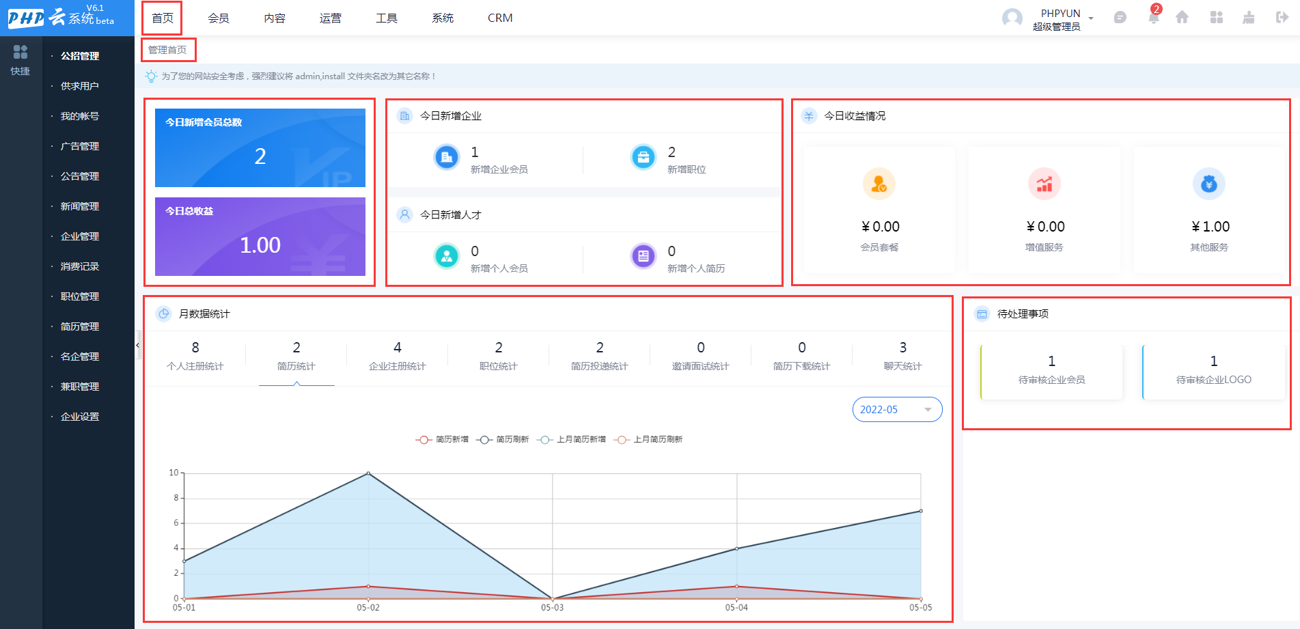The image size is (1300, 629).
Task: Select the 邀请面试统计 stats tab
Action: 701,357
